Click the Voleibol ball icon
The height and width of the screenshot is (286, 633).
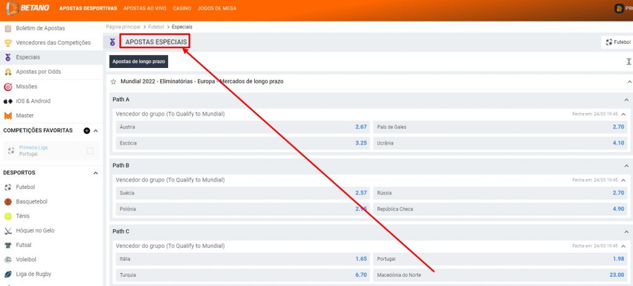click(x=7, y=260)
